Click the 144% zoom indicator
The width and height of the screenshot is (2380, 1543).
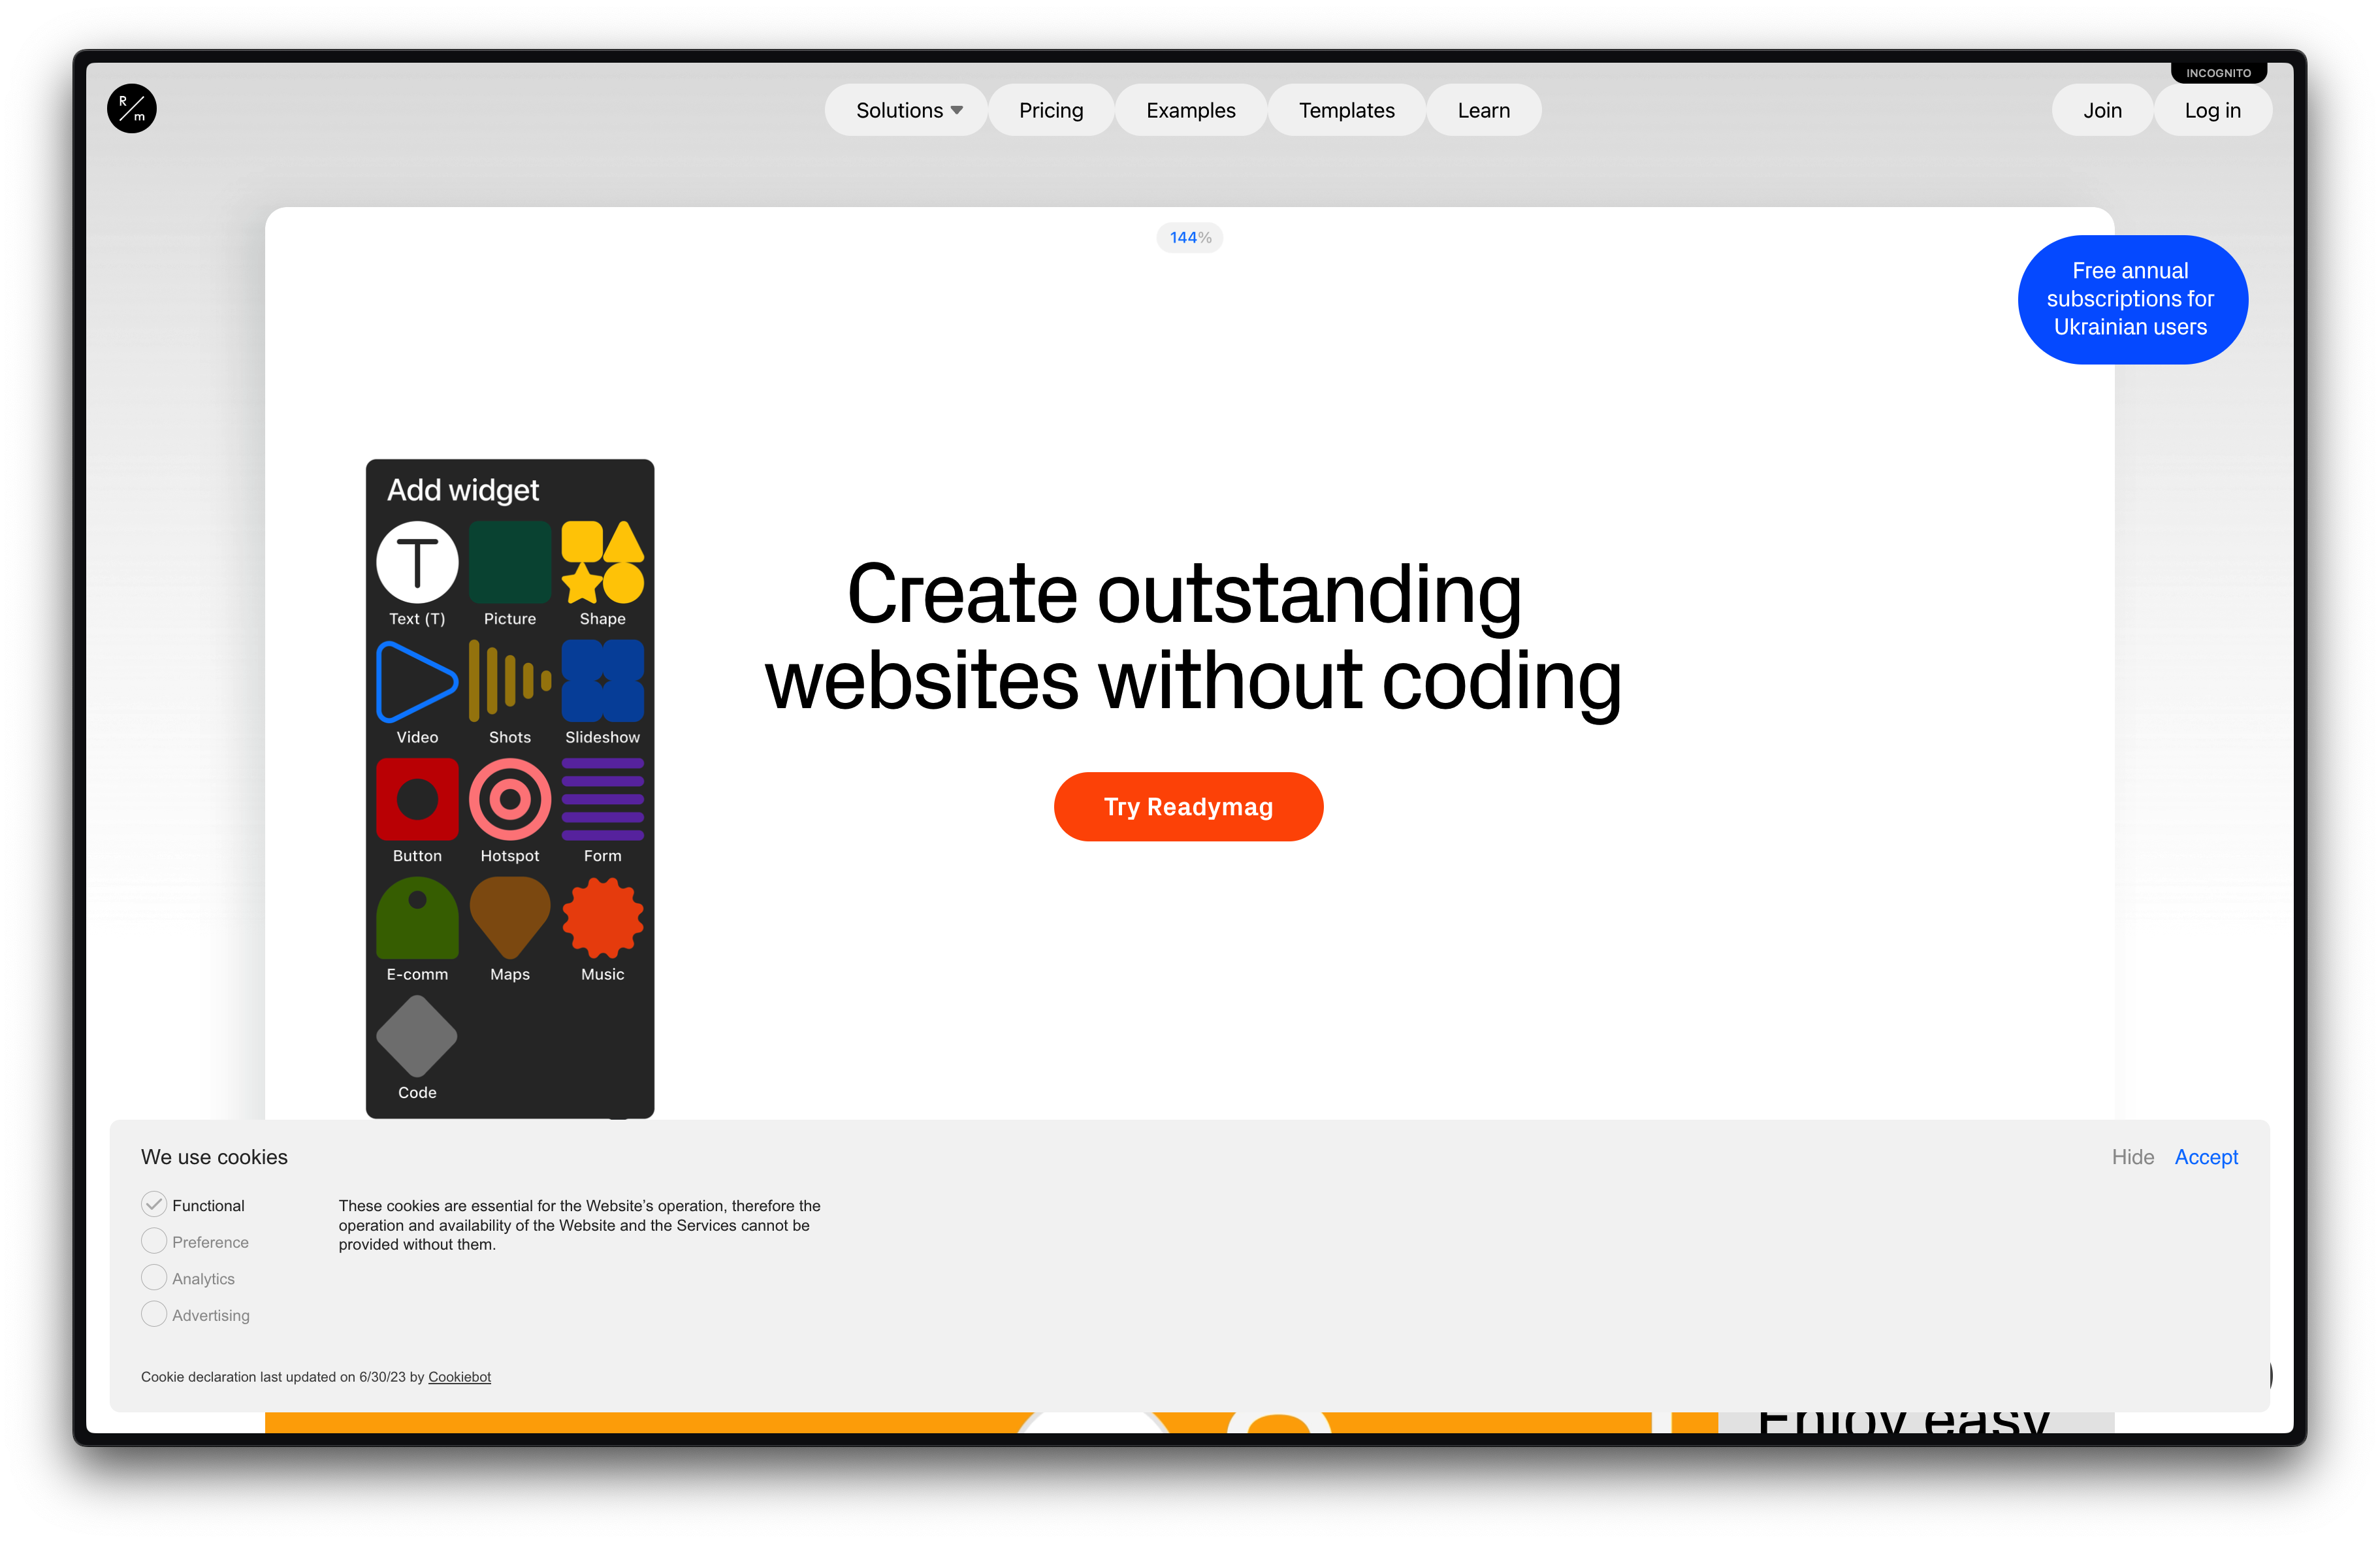1190,238
